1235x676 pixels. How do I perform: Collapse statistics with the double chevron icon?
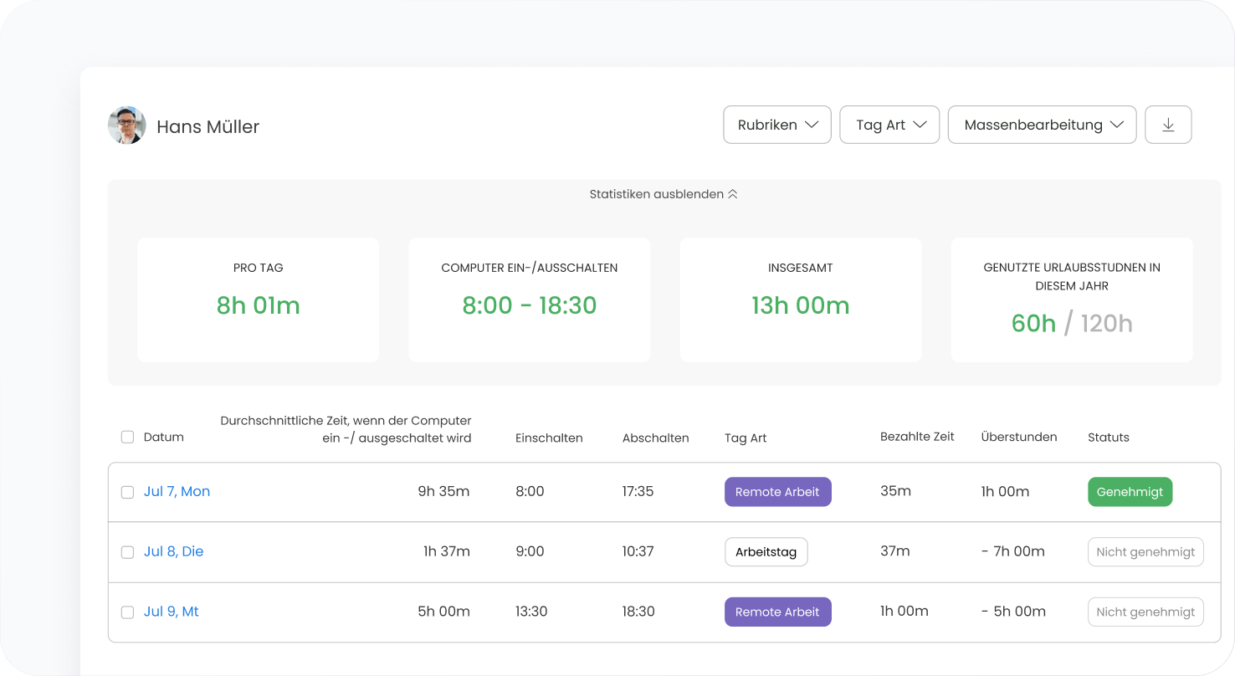(x=732, y=194)
